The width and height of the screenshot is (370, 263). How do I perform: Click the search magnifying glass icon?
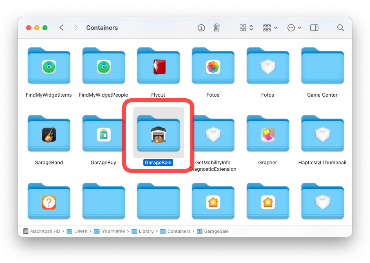pyautogui.click(x=340, y=28)
